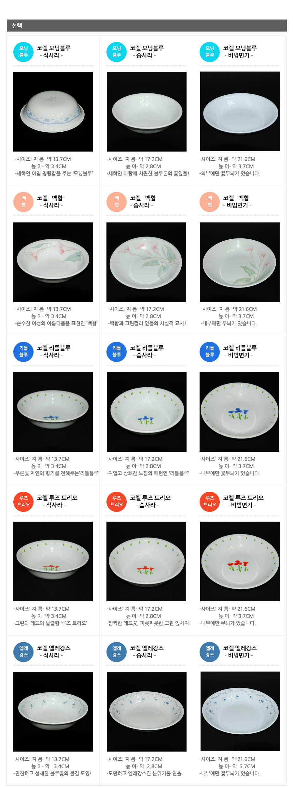Image resolution: width=293 pixels, height=787 pixels.
Task: Open the 엘레강스 비빔면기 bowl photo
Action: [240, 711]
